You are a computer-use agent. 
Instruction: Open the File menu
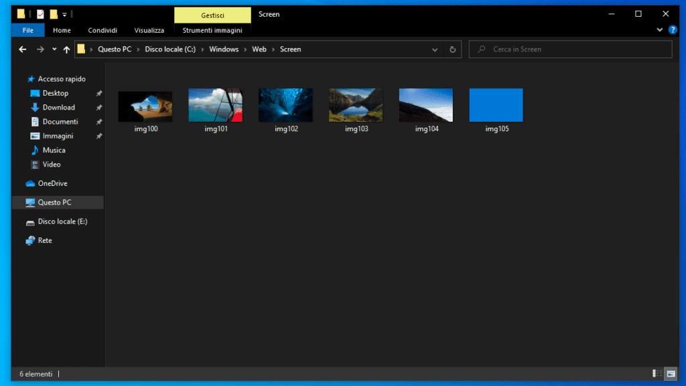click(x=28, y=30)
